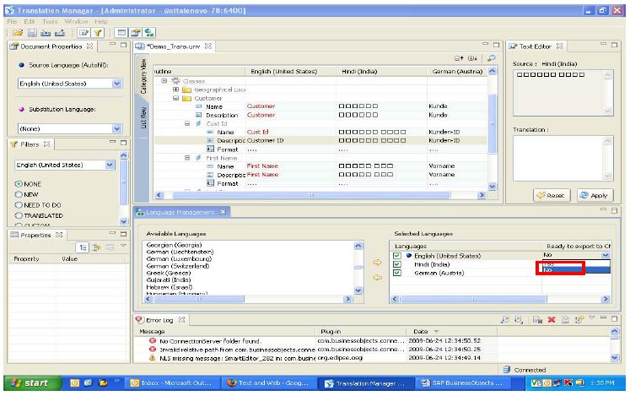Click yellow left arrow to remove language
This screenshot has height=396, width=630.
pos(377,277)
